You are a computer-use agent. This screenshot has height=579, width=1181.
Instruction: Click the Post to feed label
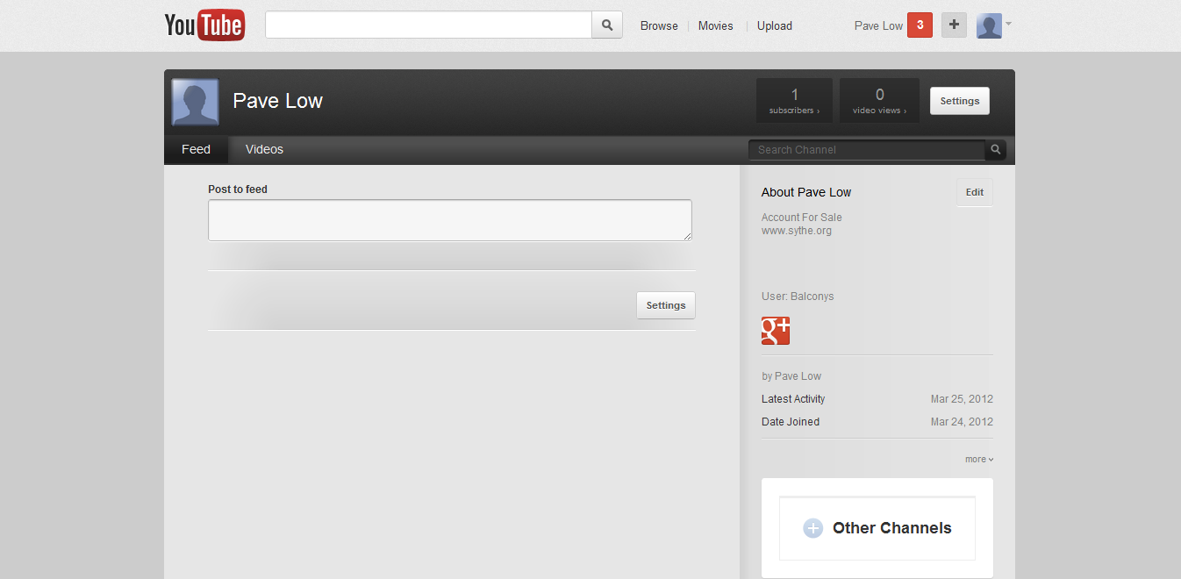click(x=238, y=189)
